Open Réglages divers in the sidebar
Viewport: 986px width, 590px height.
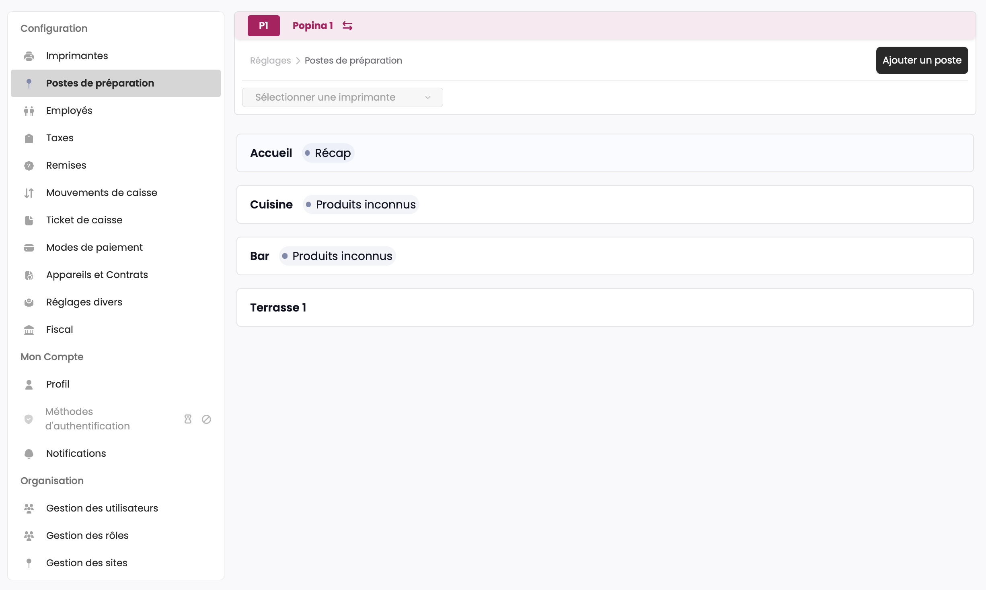84,302
